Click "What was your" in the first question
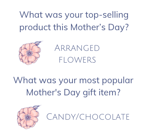 click(51, 15)
